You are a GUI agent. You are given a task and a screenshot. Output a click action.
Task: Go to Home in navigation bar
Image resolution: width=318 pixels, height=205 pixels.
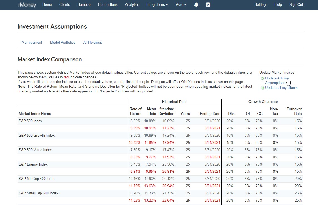coord(47,5)
